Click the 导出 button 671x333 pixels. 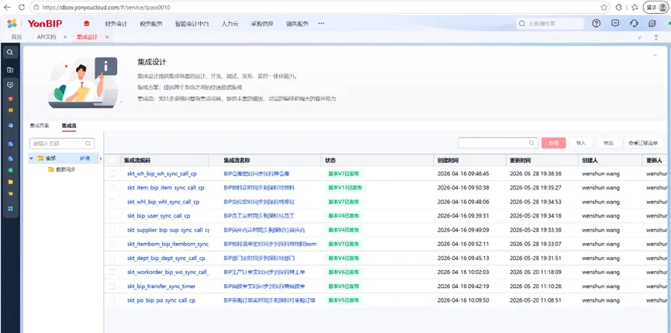coord(608,143)
